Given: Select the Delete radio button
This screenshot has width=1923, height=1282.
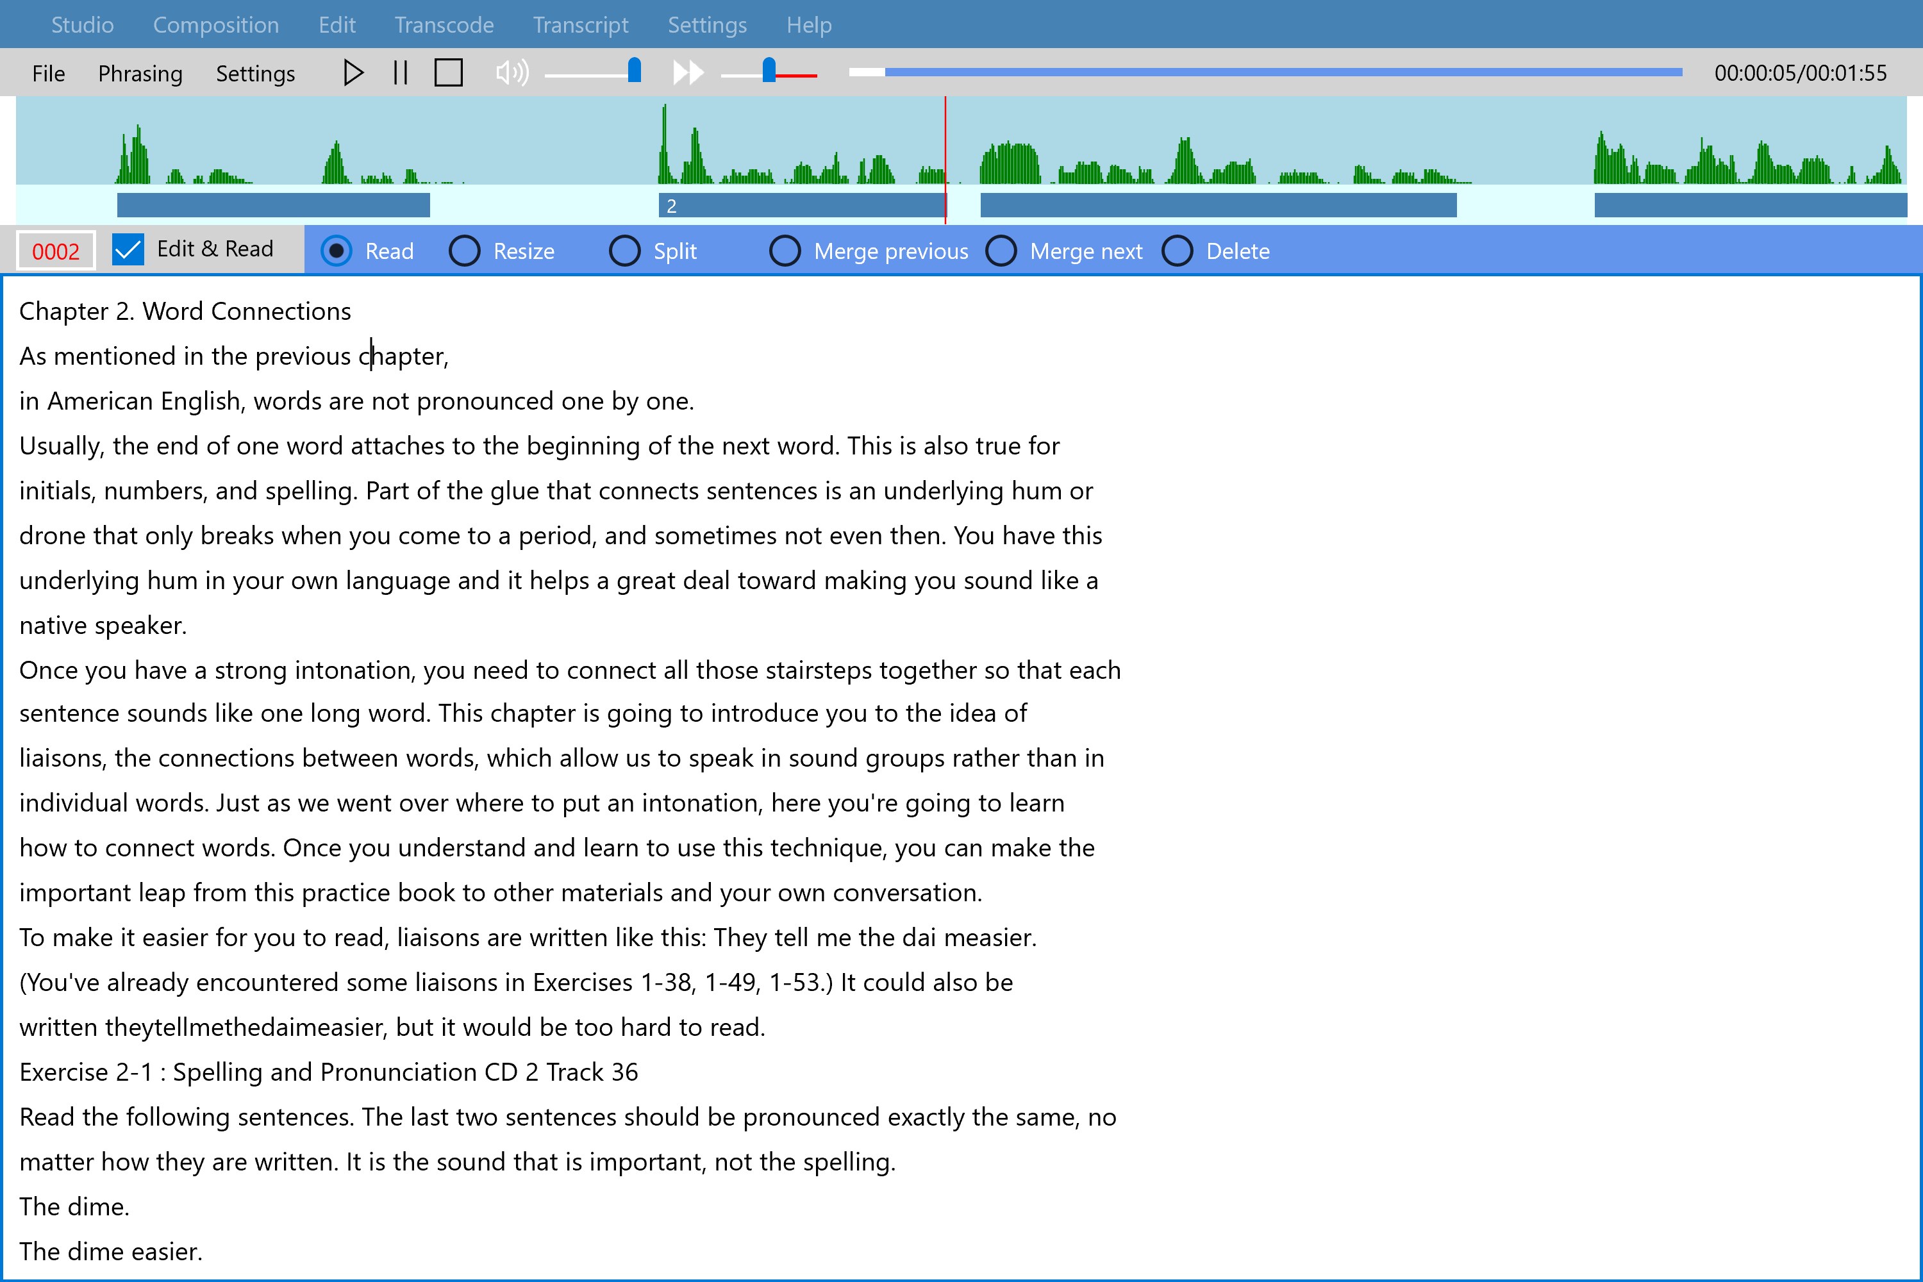Looking at the screenshot, I should 1178,251.
